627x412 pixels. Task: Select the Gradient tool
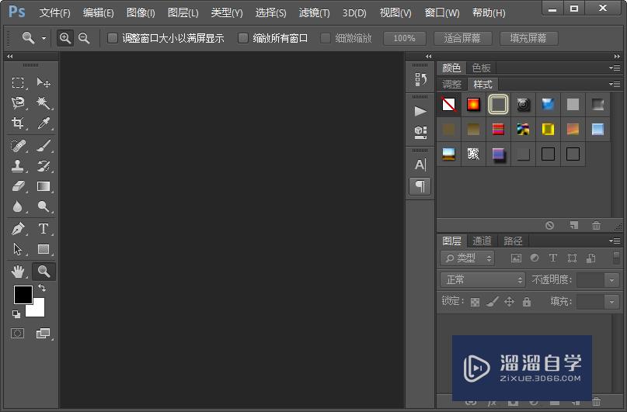[x=44, y=186]
